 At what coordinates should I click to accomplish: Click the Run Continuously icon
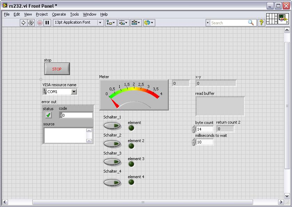31,23
